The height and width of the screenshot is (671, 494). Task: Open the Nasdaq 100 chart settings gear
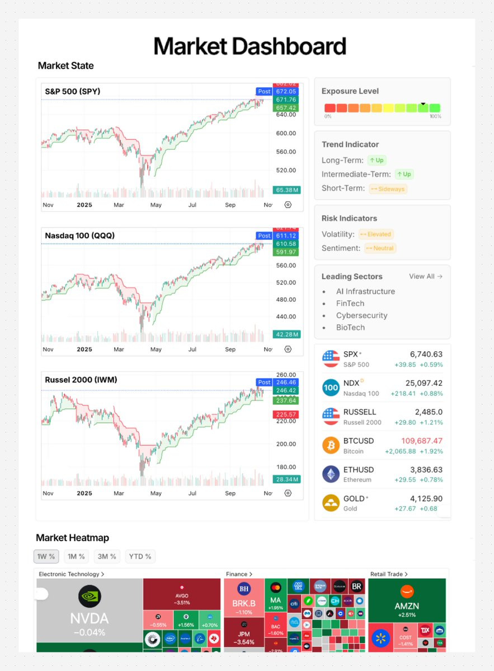288,349
